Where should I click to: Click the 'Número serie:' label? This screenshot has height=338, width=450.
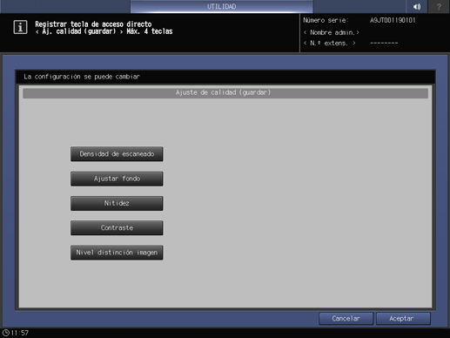(x=326, y=20)
